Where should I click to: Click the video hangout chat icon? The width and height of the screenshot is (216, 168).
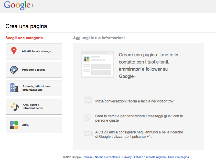click(x=88, y=100)
